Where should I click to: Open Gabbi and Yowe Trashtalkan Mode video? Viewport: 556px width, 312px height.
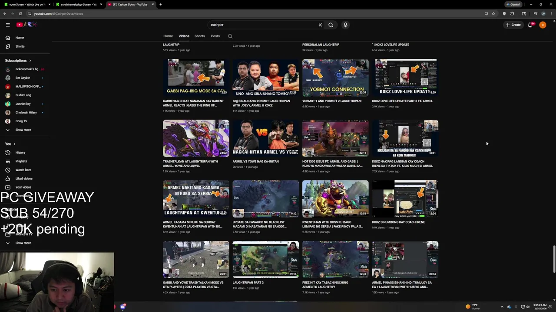tap(193, 285)
